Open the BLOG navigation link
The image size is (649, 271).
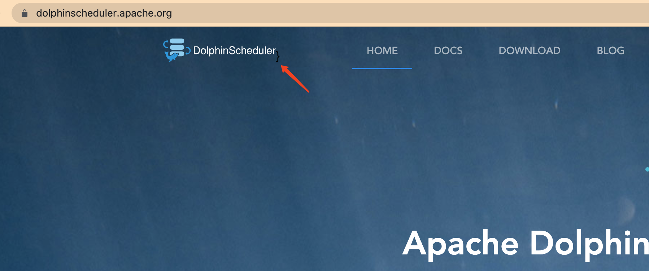coord(610,50)
